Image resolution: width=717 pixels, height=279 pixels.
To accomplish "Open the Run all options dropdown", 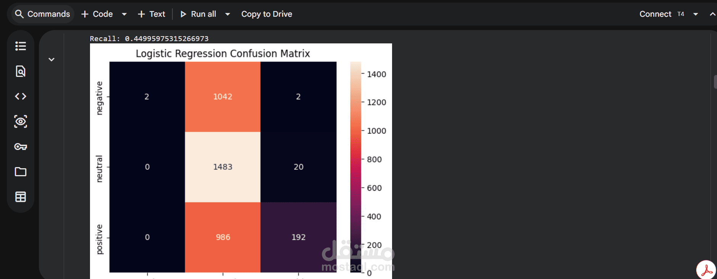I will click(228, 14).
